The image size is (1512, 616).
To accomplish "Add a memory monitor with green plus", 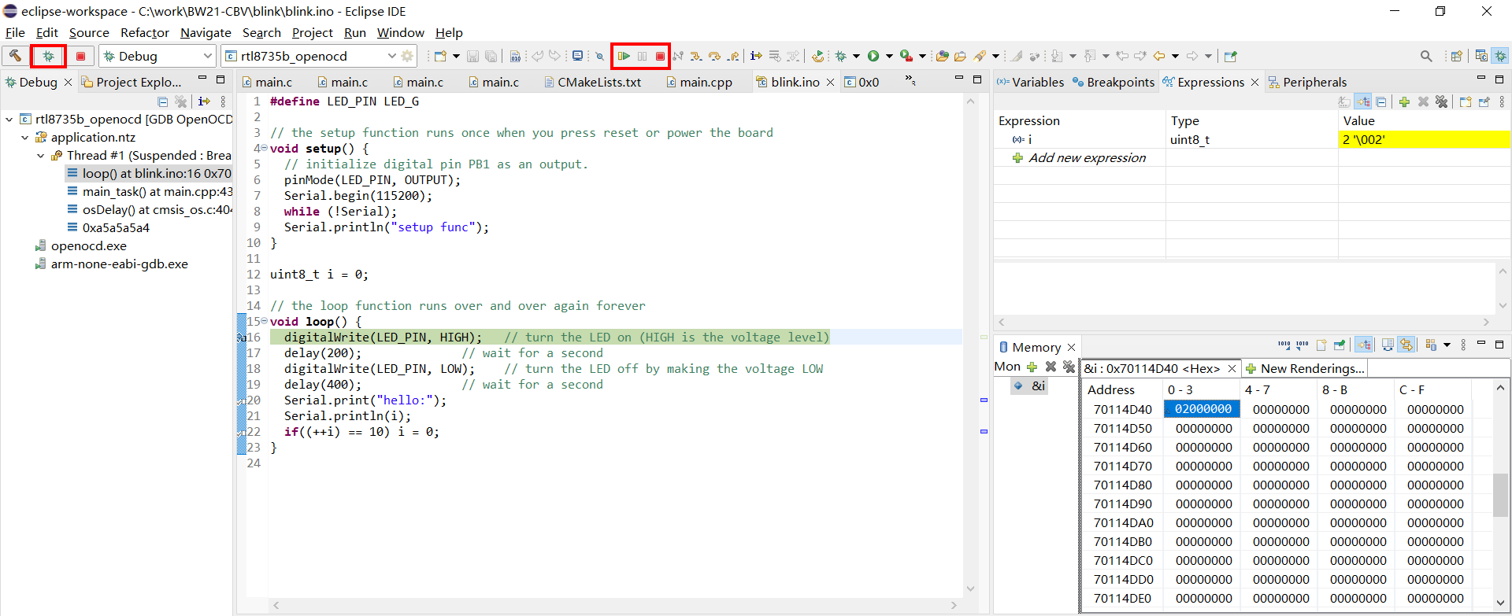I will coord(1032,367).
